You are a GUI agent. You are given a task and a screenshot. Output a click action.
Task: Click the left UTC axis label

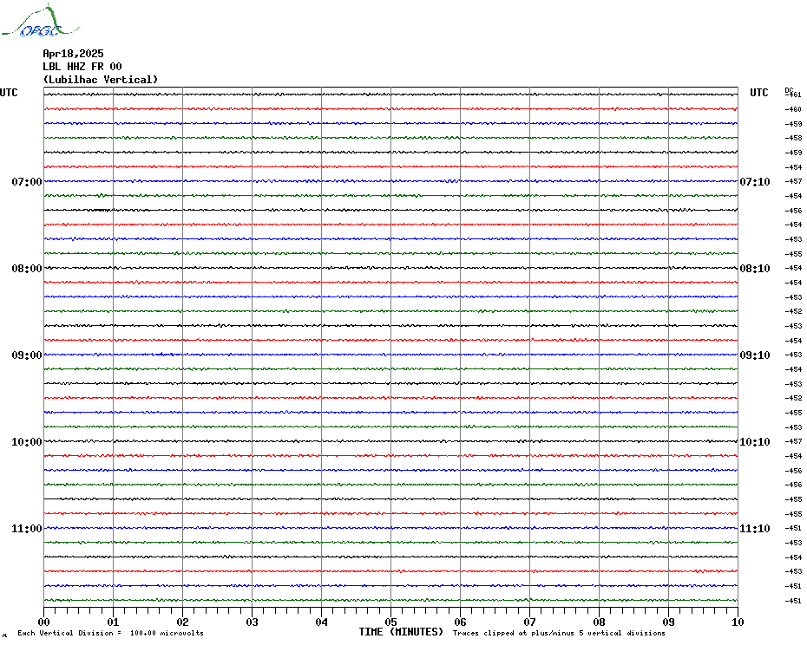pos(9,93)
